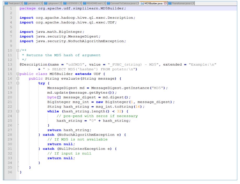Collapse the try block fold on line 17
This screenshot has width=240, height=184.
click(x=18, y=83)
